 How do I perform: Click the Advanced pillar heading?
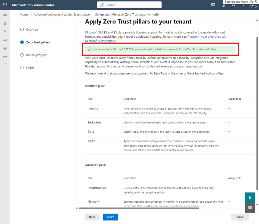click(x=96, y=165)
